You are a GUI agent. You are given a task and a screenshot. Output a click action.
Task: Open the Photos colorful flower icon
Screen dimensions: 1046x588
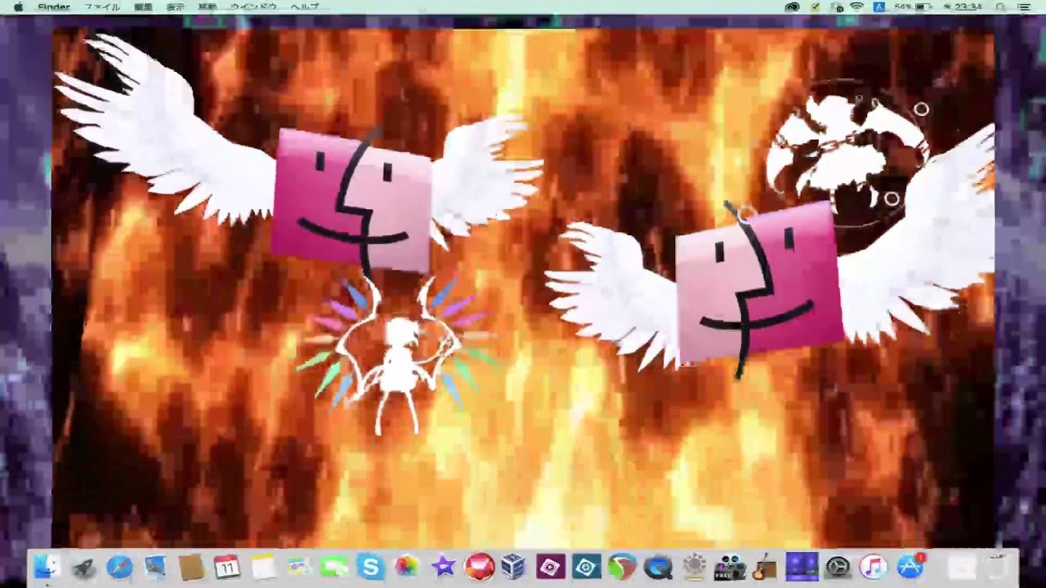coord(407,567)
